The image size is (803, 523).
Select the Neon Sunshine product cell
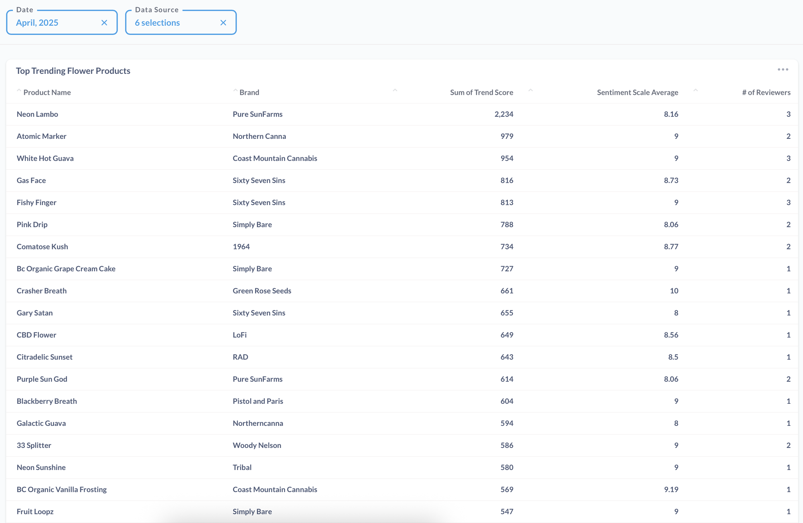click(41, 467)
